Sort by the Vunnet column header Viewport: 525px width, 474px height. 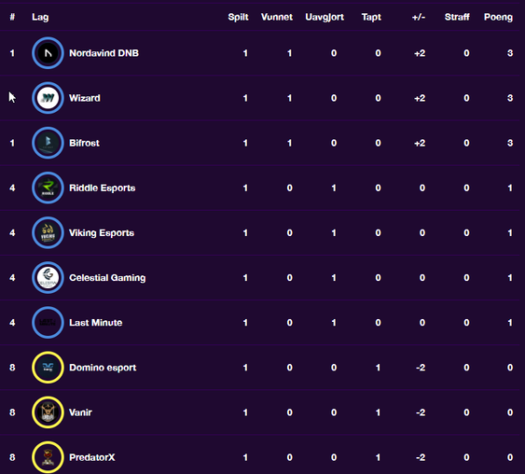[x=277, y=17]
